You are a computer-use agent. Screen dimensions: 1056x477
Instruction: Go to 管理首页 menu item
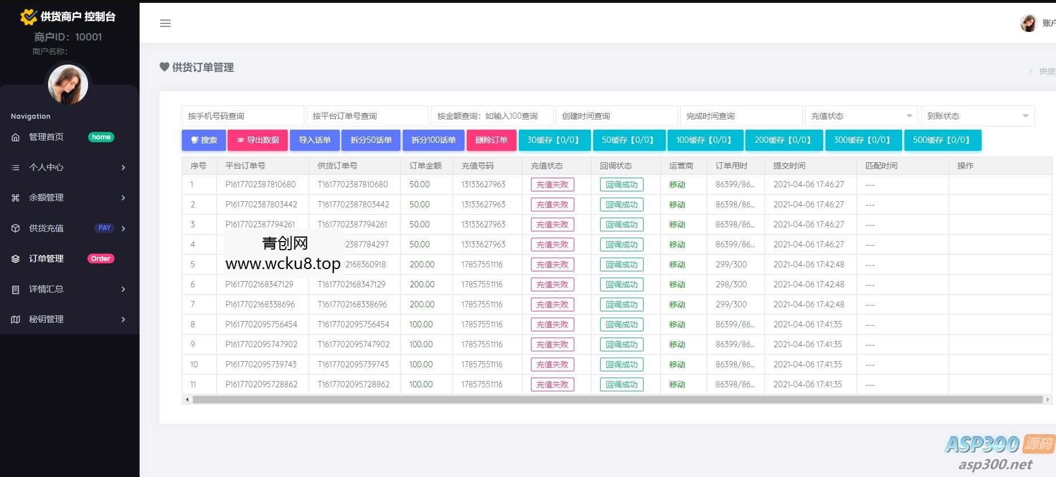point(47,137)
